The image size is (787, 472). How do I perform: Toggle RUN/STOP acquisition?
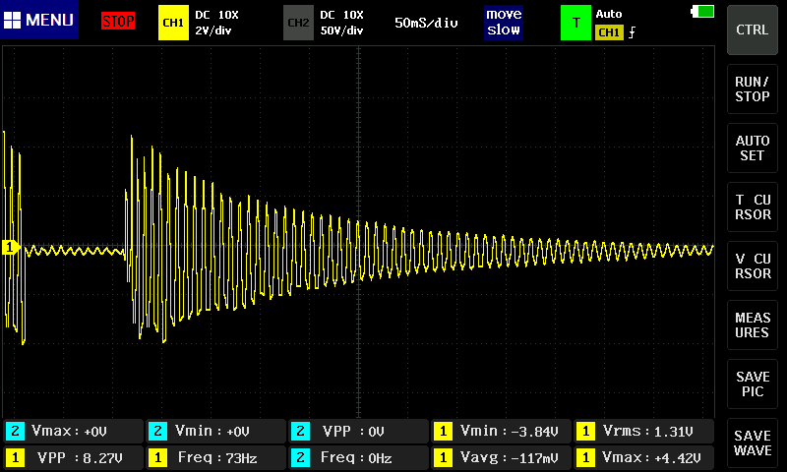click(x=753, y=89)
